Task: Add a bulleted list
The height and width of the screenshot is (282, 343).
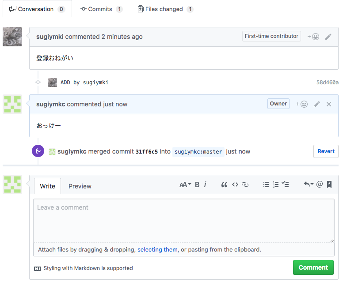Action: [x=266, y=185]
